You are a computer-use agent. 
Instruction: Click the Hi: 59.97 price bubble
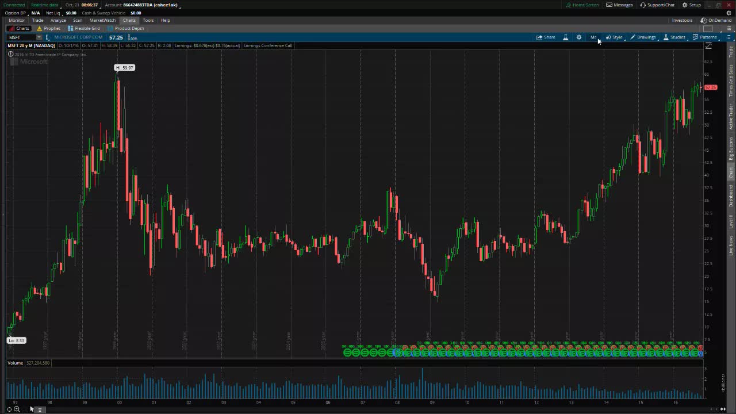click(124, 68)
